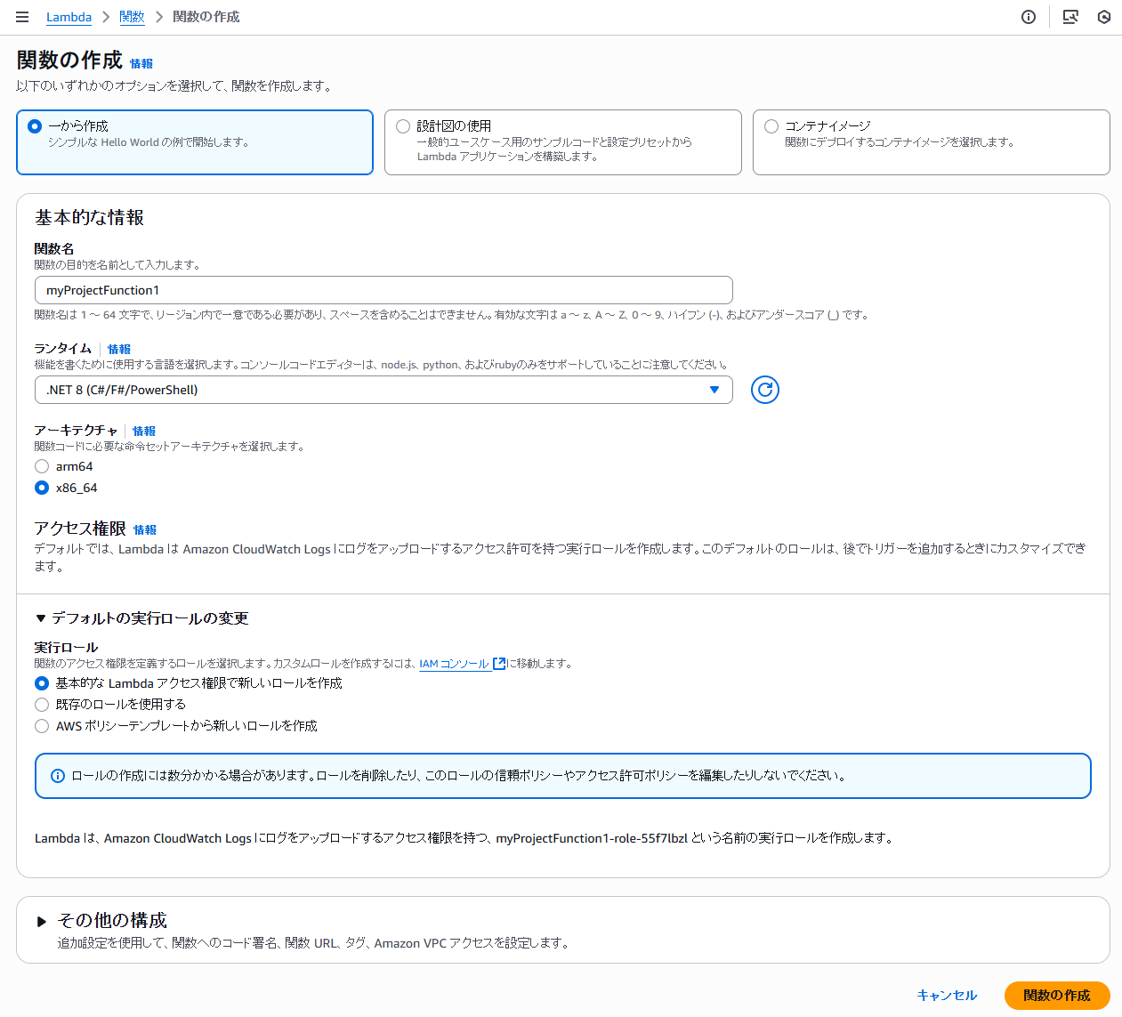Select 既存のロールを使用する
The height and width of the screenshot is (1017, 1122).
(x=42, y=705)
